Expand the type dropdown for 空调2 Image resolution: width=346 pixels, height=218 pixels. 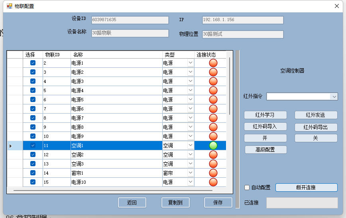click(x=191, y=155)
